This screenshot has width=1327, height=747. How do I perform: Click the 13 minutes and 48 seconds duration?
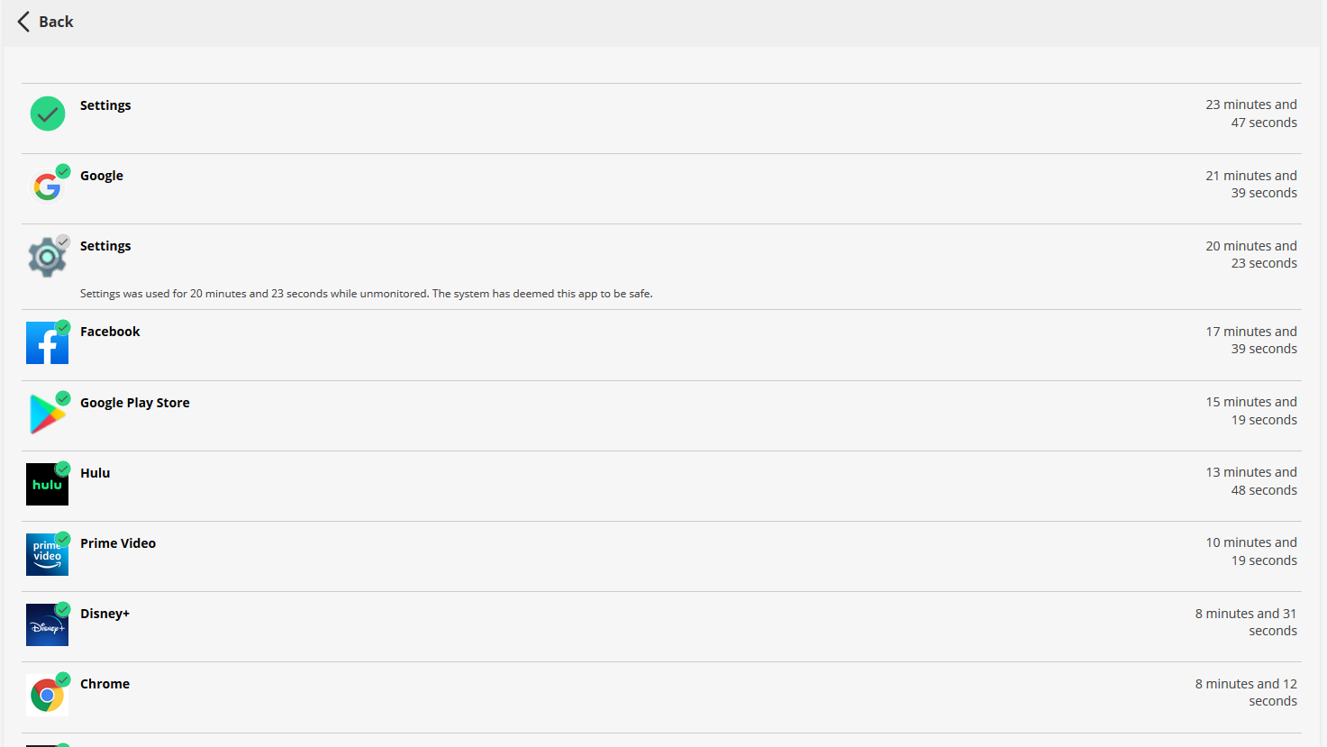(1251, 481)
